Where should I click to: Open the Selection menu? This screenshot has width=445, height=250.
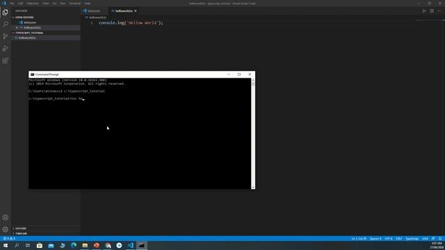(33, 3)
